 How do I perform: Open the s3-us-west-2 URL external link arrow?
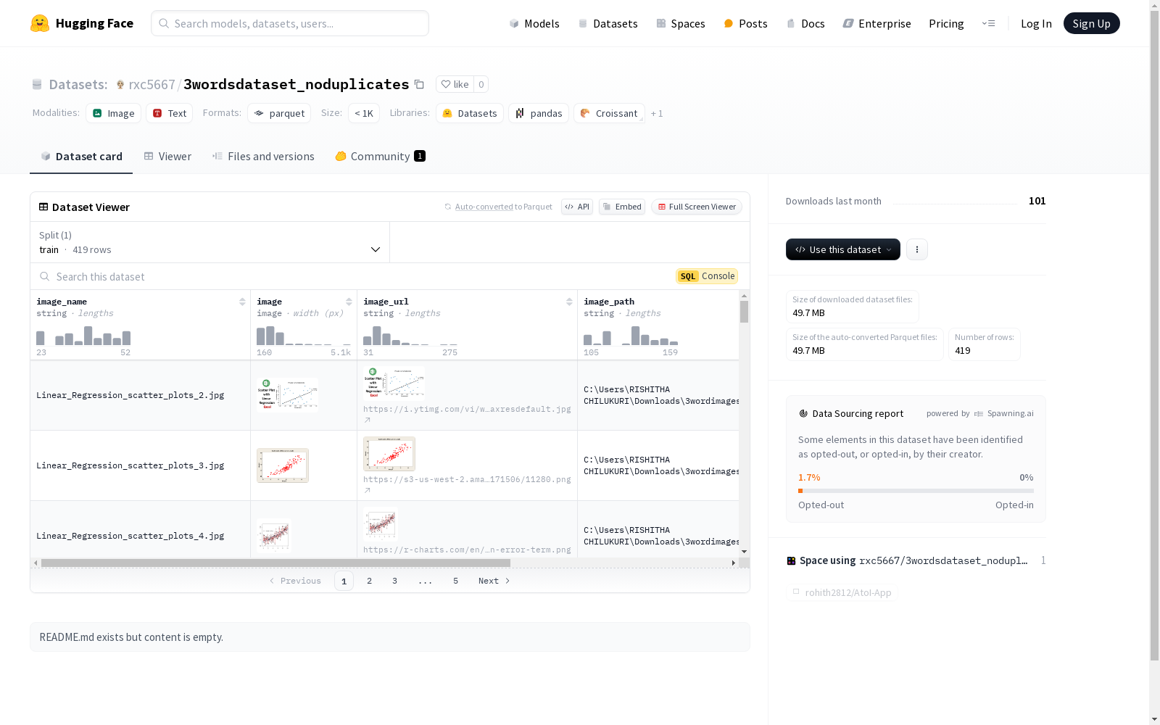click(368, 490)
